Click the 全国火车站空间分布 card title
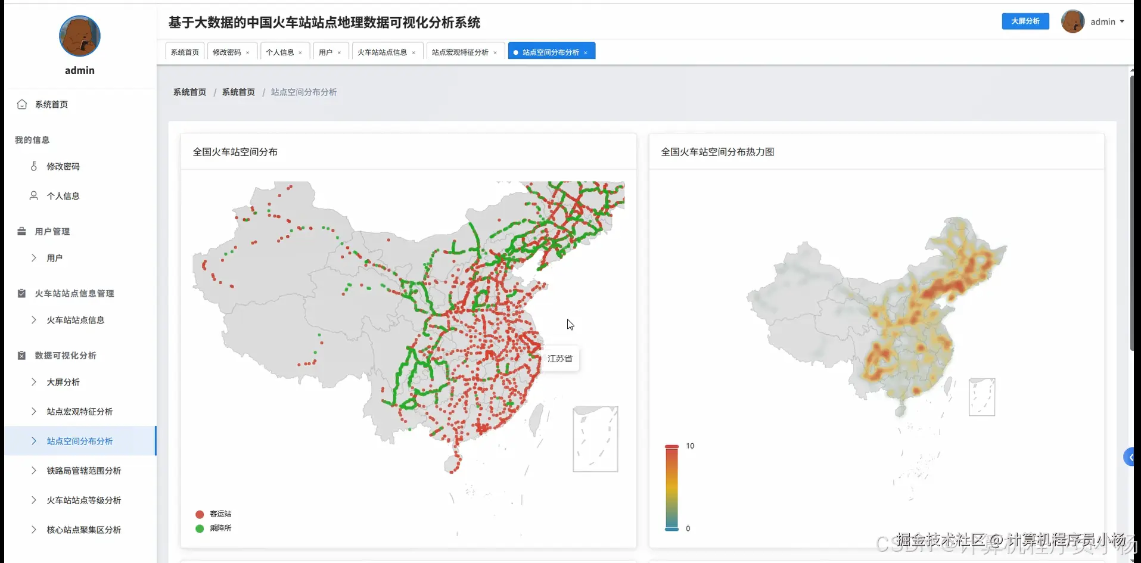This screenshot has width=1141, height=563. pos(235,152)
